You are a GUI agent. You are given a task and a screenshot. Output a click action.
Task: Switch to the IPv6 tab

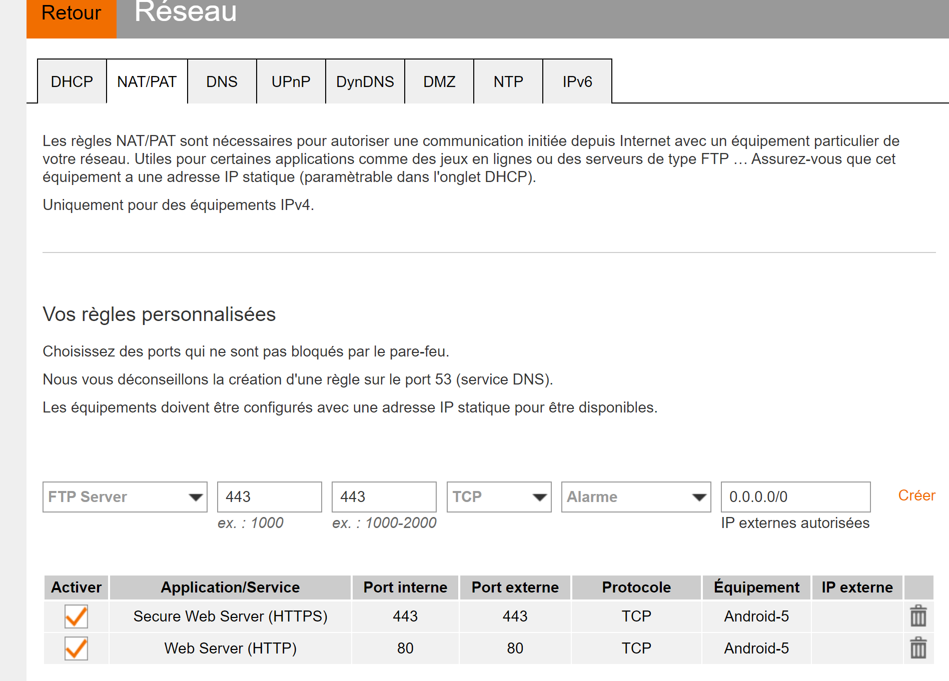pos(577,81)
